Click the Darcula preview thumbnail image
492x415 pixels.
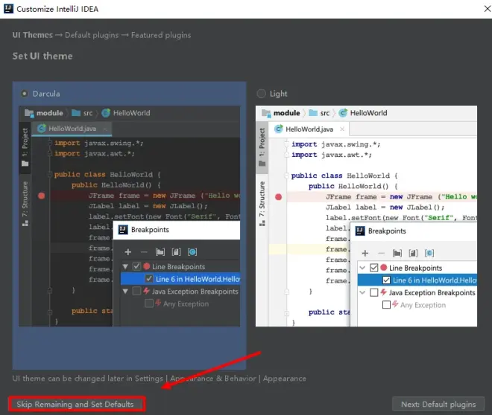129,216
